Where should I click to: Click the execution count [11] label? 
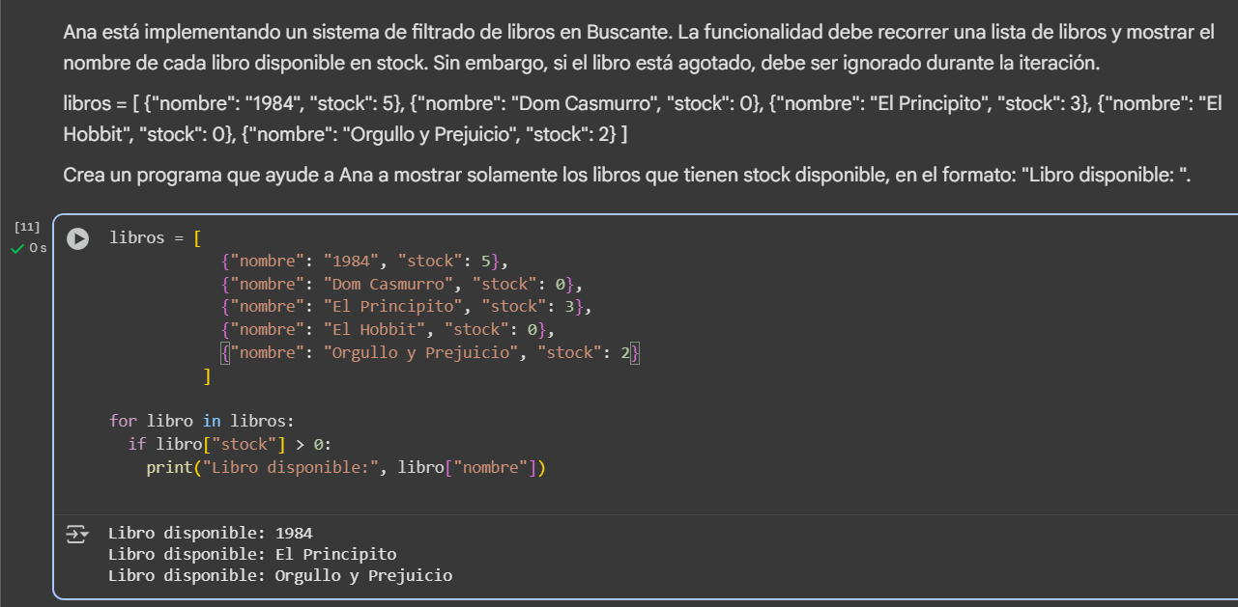(27, 228)
